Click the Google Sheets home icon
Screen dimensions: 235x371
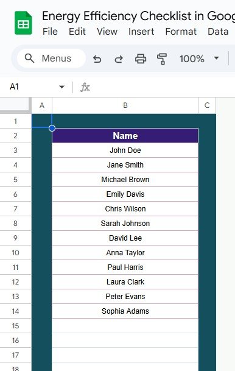click(23, 23)
